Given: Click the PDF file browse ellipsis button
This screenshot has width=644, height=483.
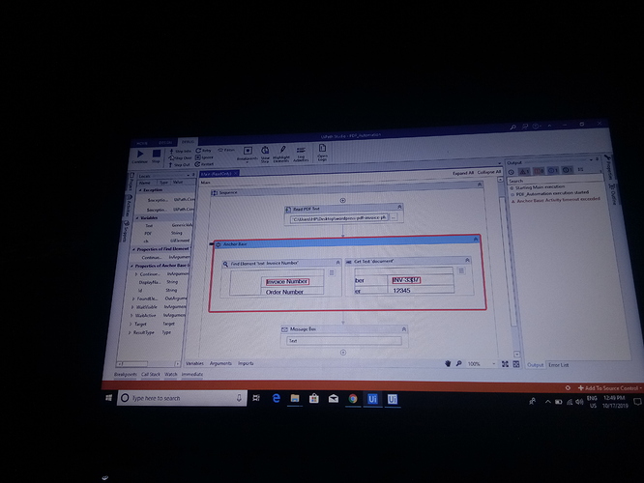Looking at the screenshot, I should click(x=394, y=217).
